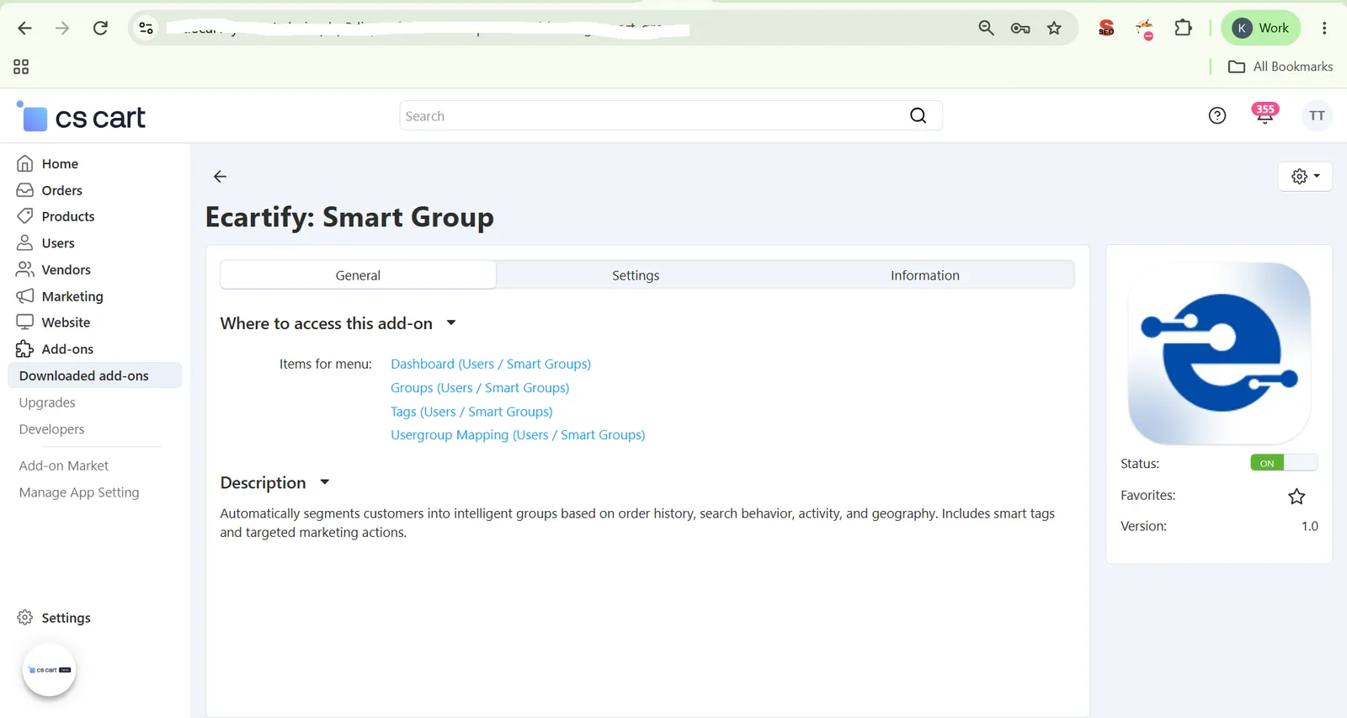Open the TT user avatar menu
1347x718 pixels.
tap(1317, 116)
